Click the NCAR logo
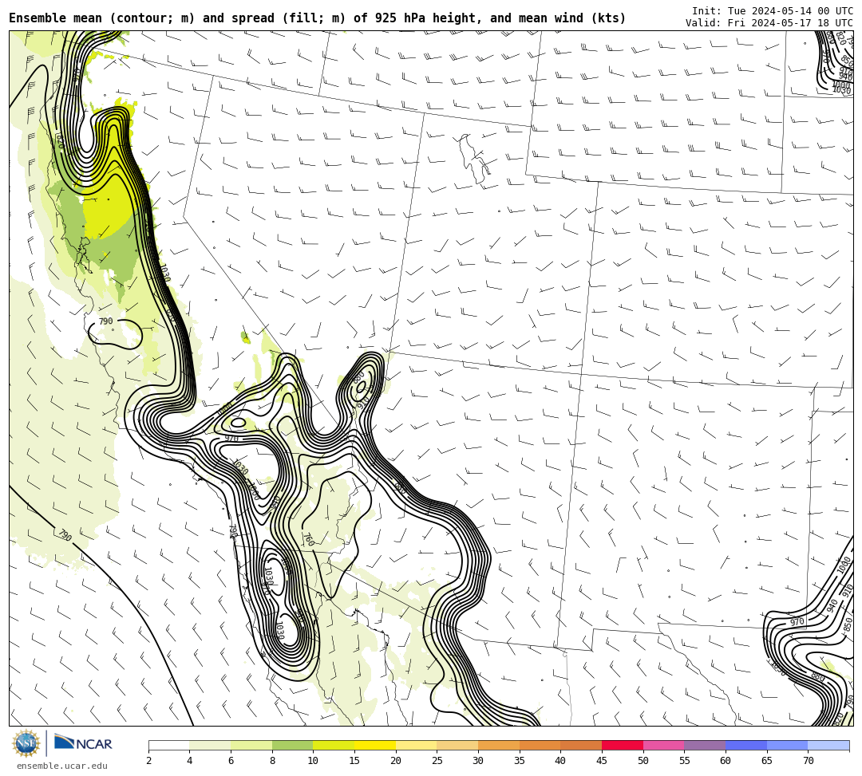The height and width of the screenshot is (776, 862). click(83, 743)
